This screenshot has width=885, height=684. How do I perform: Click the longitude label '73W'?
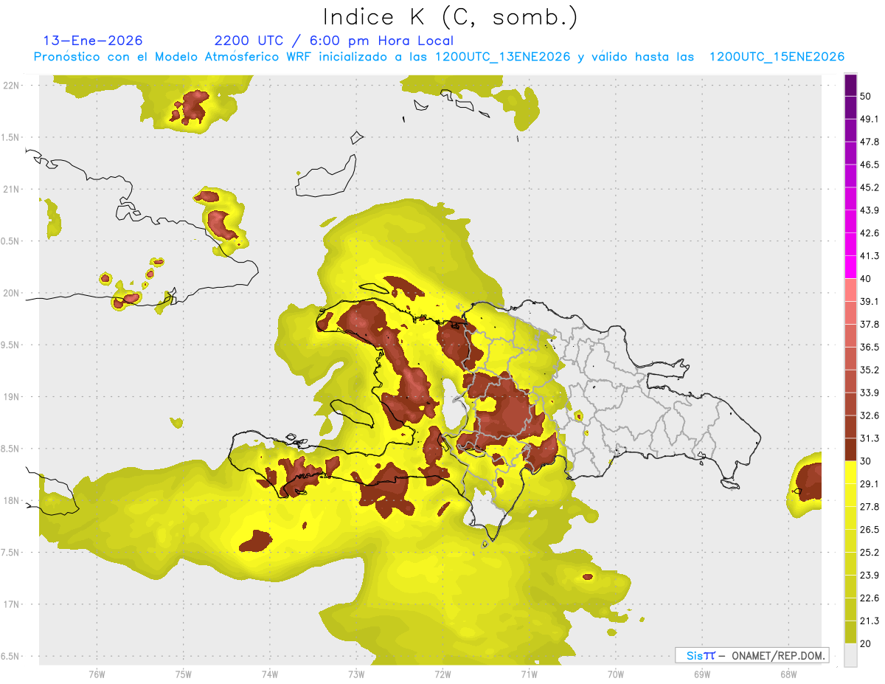356,674
